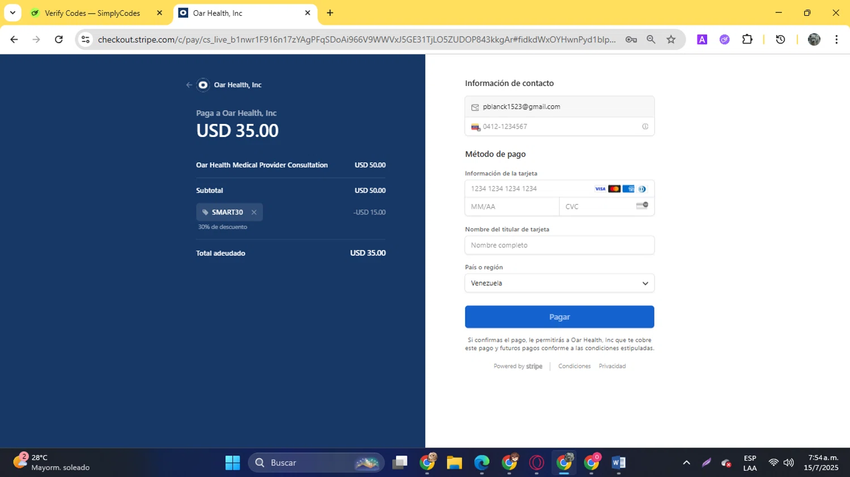Open the Chrome three-dot menu
Image resolution: width=850 pixels, height=477 pixels.
pos(836,40)
